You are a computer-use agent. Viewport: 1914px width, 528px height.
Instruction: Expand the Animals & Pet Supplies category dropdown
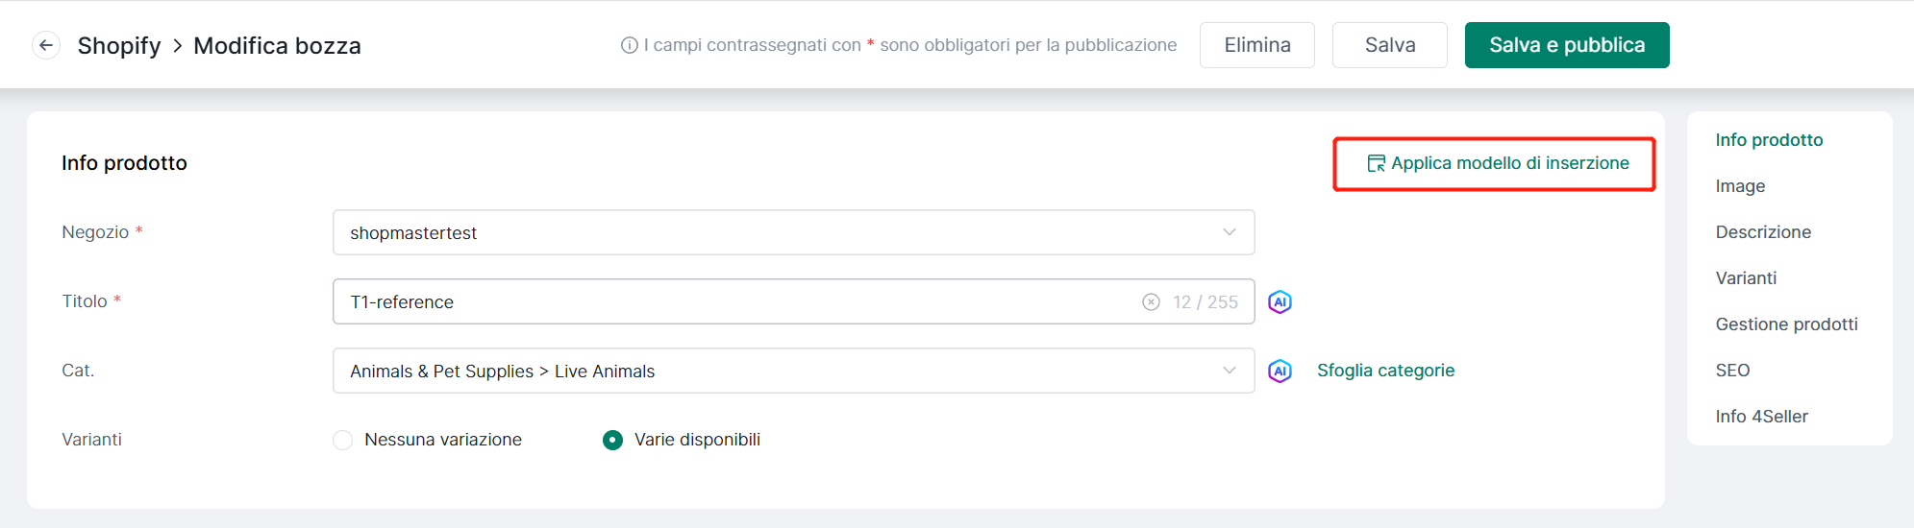(793, 371)
